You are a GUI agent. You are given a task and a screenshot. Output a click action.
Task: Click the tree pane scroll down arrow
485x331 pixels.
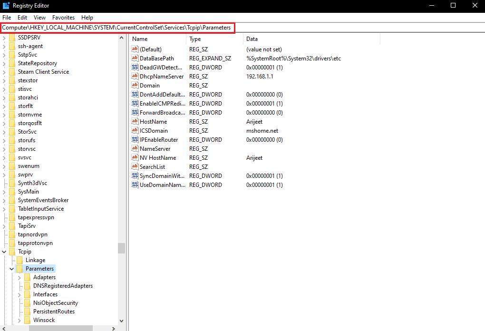click(x=122, y=321)
